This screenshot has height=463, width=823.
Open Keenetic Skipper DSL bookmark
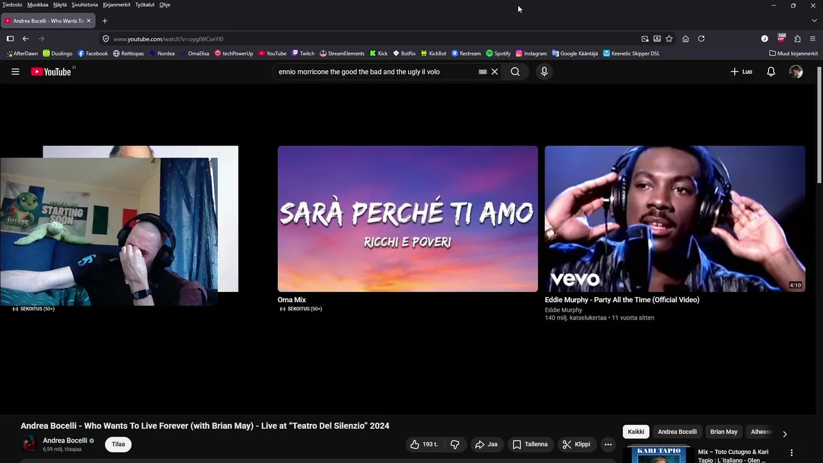click(x=631, y=53)
